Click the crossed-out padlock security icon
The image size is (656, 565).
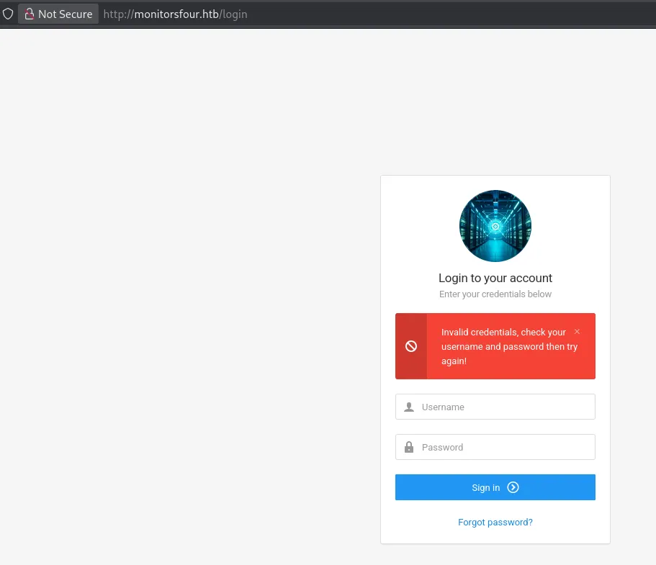[30, 14]
